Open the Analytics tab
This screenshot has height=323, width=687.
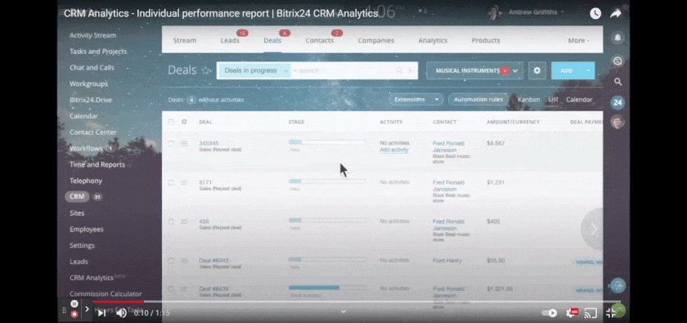[x=433, y=40]
